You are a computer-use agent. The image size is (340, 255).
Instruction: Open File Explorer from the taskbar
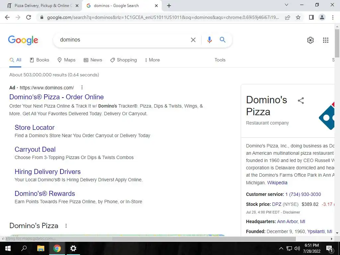coord(41,248)
